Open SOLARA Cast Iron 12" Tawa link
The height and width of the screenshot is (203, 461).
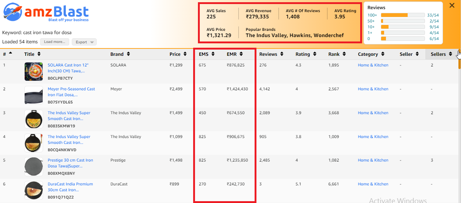coord(68,68)
